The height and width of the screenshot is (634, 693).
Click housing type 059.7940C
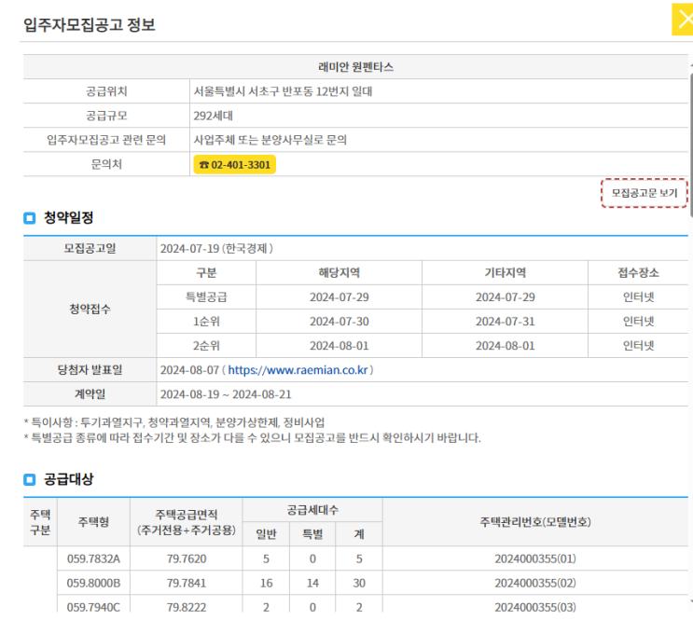pyautogui.click(x=93, y=607)
